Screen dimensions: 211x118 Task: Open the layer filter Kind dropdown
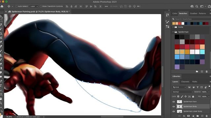tap(179, 87)
